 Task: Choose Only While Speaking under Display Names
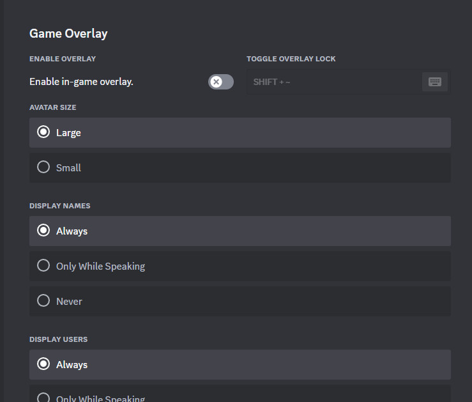click(240, 267)
